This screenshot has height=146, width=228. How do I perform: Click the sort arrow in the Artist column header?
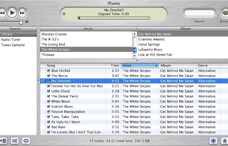(x=156, y=66)
